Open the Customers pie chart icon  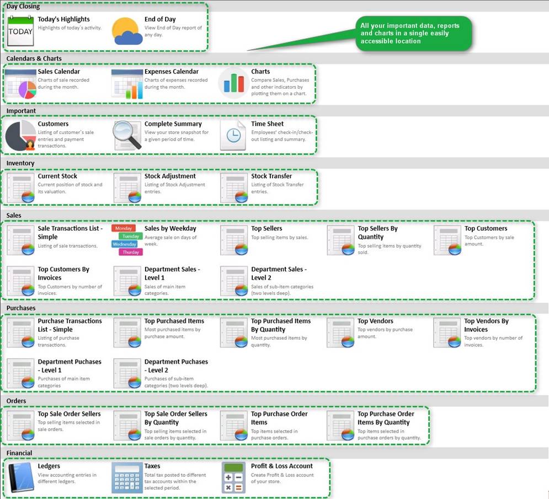[x=21, y=135]
